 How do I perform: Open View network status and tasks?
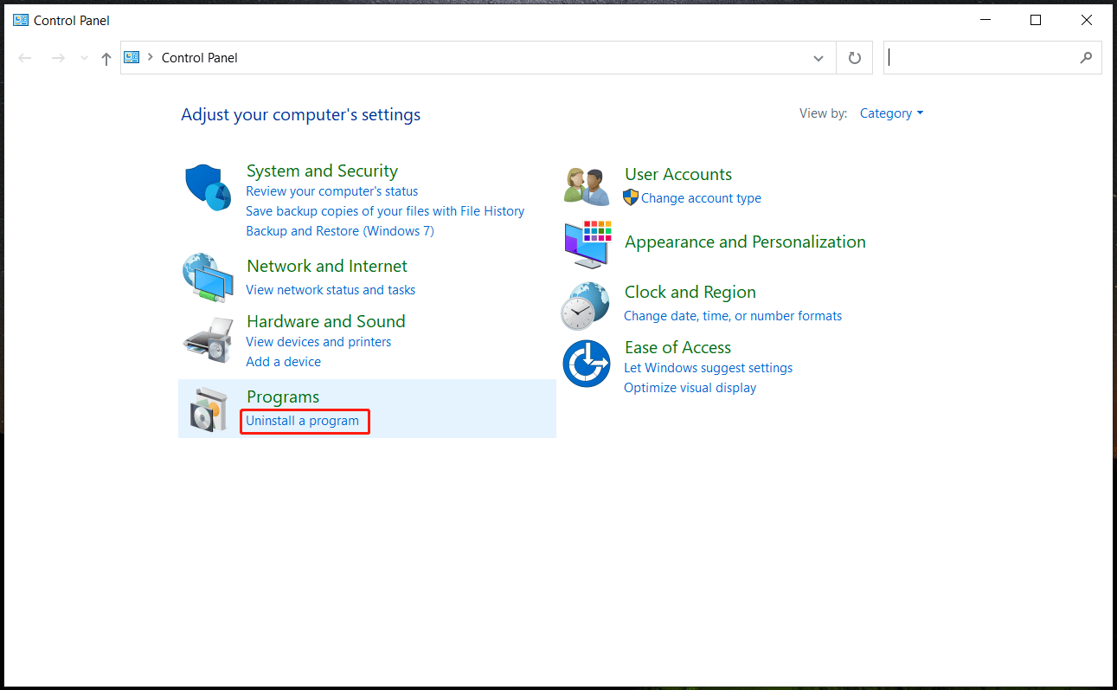(331, 290)
